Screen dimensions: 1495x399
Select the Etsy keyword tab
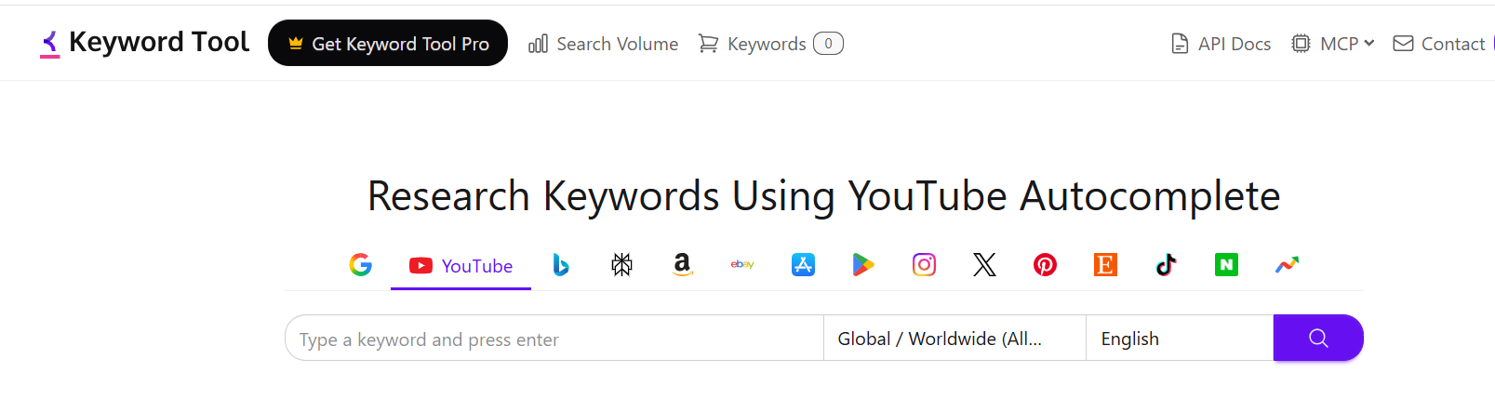(1105, 265)
